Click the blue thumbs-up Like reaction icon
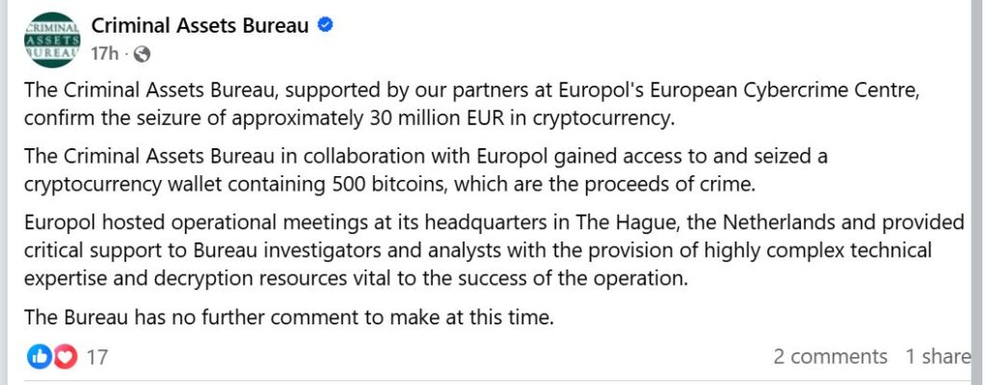 pyautogui.click(x=40, y=357)
